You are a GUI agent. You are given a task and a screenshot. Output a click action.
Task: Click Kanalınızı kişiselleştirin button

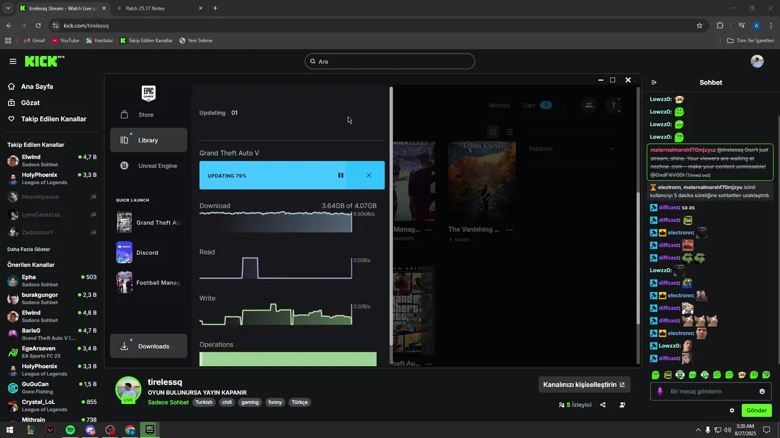584,384
